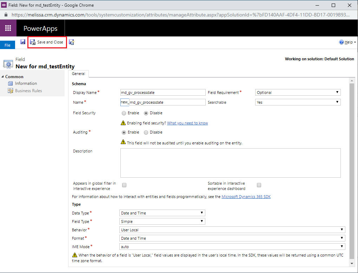
Task: Select Enable for Field Security
Action: coord(124,113)
